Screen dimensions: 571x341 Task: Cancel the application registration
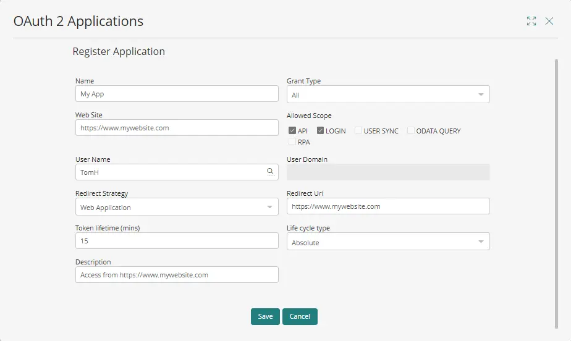click(300, 317)
